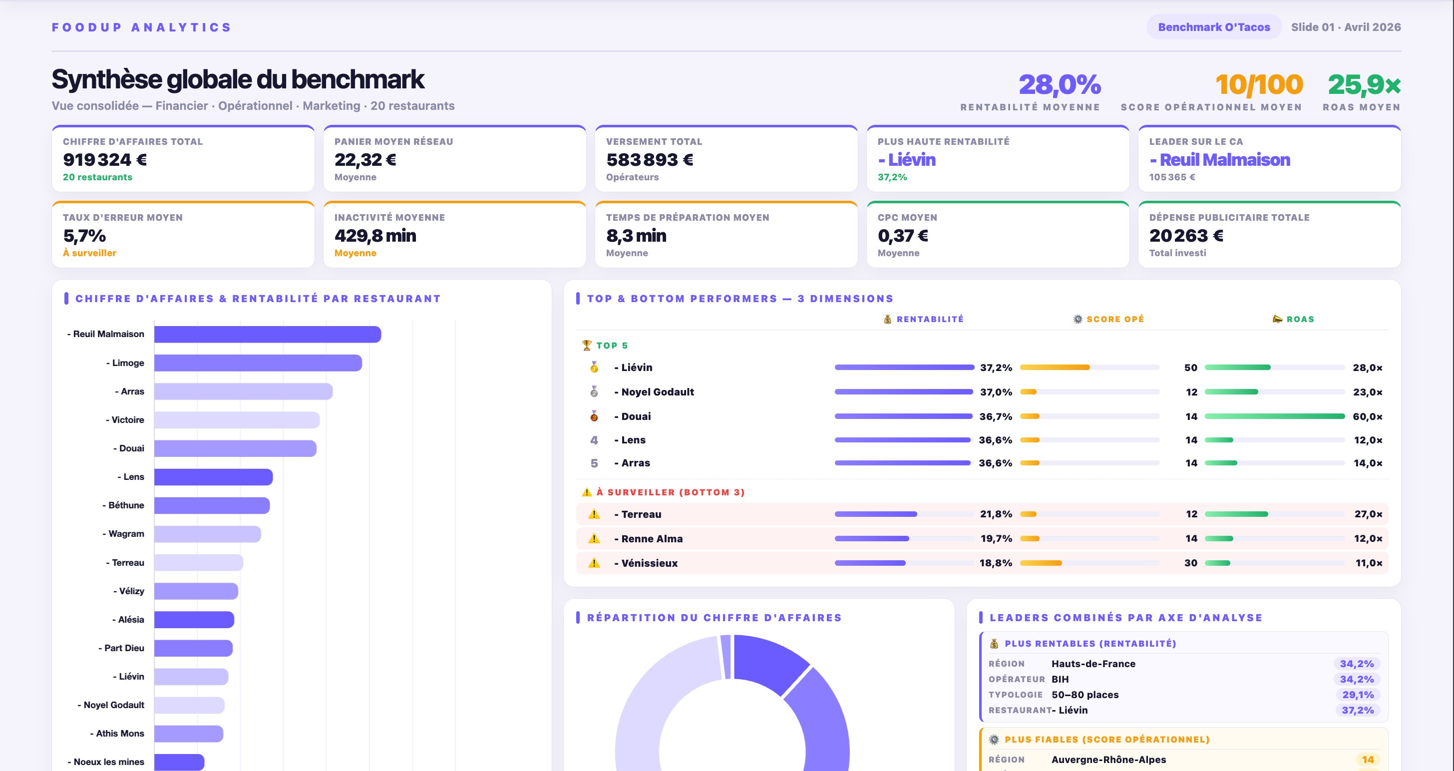Click the Wagram bar in revenue chart
Image resolution: width=1454 pixels, height=771 pixels.
[x=208, y=534]
